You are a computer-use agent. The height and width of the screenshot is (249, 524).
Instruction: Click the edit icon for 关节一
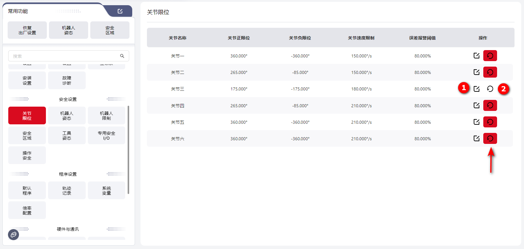pos(476,56)
